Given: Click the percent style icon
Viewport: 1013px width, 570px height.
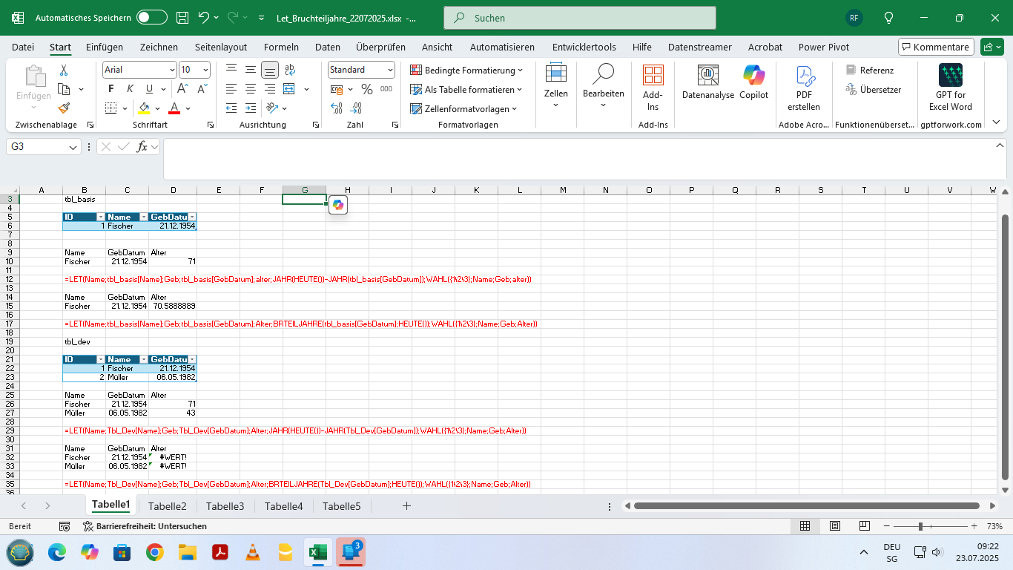Looking at the screenshot, I should (366, 89).
